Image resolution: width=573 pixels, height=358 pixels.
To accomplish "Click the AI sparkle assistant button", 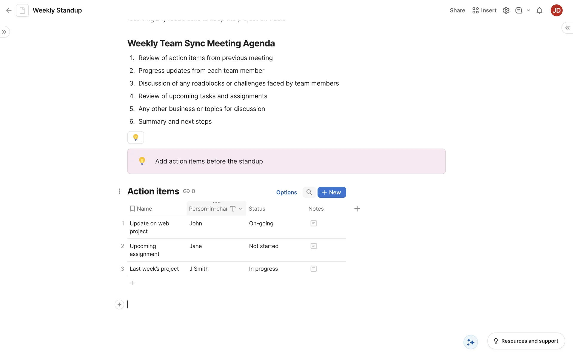I will 471,342.
